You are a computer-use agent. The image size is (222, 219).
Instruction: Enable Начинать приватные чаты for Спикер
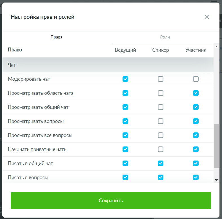pyautogui.click(x=161, y=149)
